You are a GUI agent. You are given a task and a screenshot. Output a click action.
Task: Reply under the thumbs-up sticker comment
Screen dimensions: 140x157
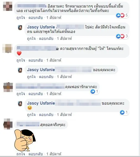[x=36, y=154]
